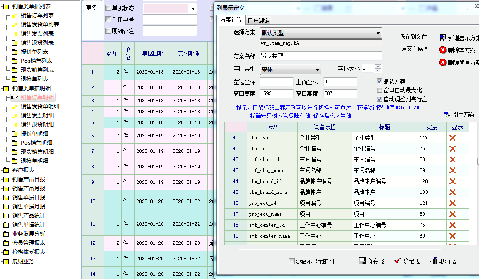The width and height of the screenshot is (479, 279).
Task: Switch to the 用户绑定 tab
Action: pos(258,20)
